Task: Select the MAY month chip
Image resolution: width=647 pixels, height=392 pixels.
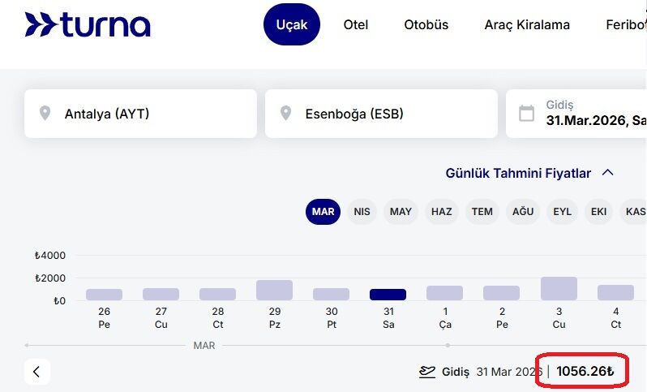Action: [x=401, y=212]
